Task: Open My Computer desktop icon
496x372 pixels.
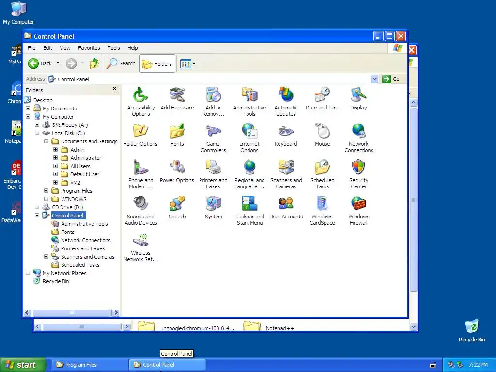Action: [x=18, y=13]
